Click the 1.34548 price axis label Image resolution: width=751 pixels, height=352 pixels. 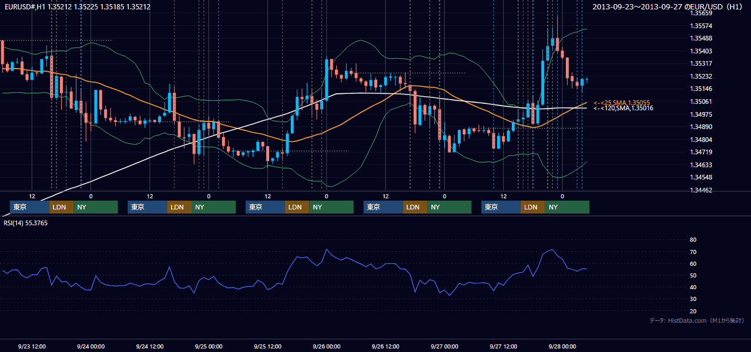coord(701,177)
